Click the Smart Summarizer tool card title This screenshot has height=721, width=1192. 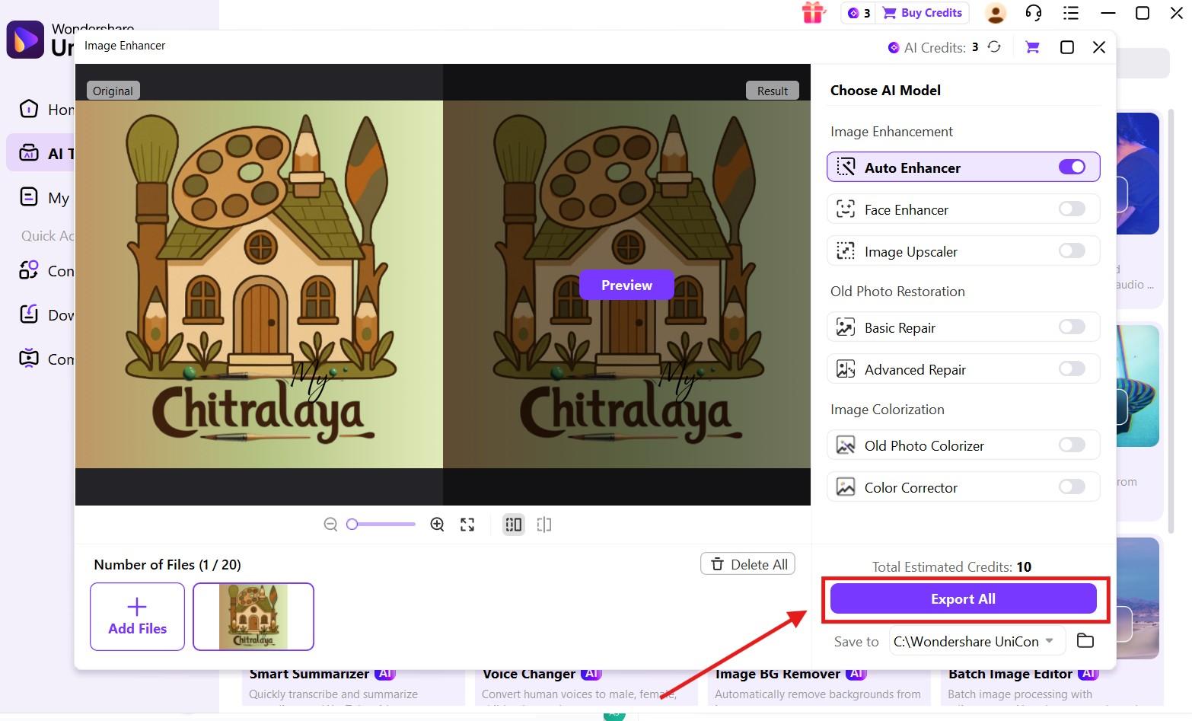pyautogui.click(x=309, y=674)
